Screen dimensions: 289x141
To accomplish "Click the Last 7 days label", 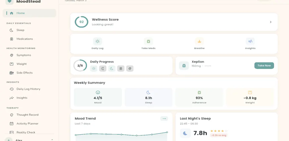I will pyautogui.click(x=83, y=124).
